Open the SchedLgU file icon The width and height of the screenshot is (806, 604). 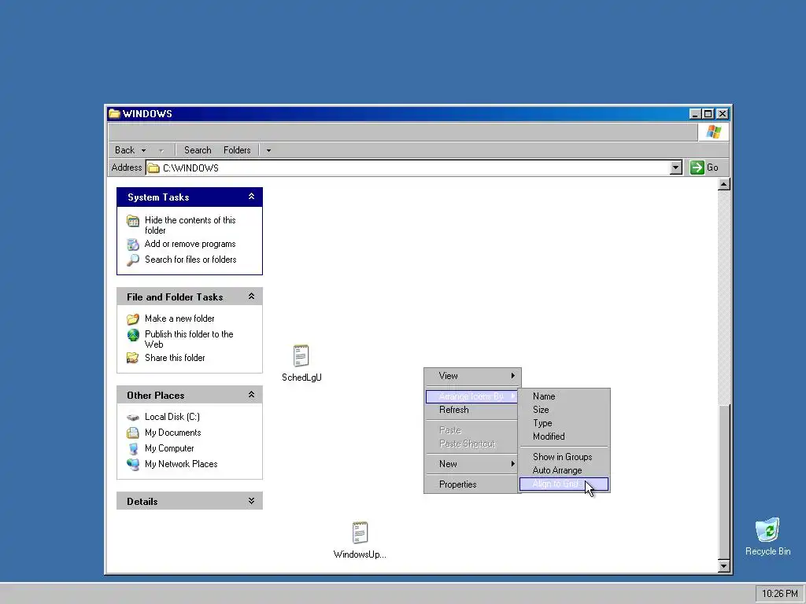point(301,355)
